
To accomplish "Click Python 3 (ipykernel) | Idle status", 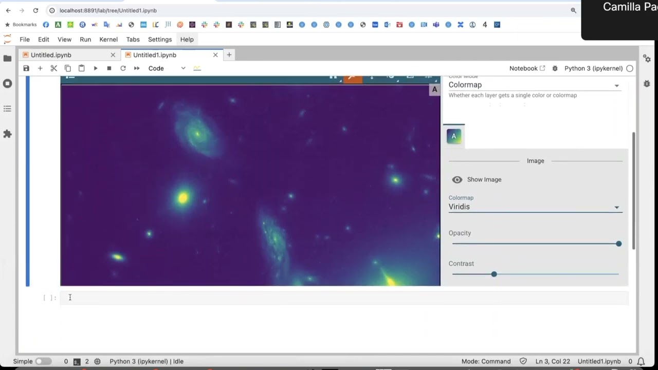I will pyautogui.click(x=147, y=361).
